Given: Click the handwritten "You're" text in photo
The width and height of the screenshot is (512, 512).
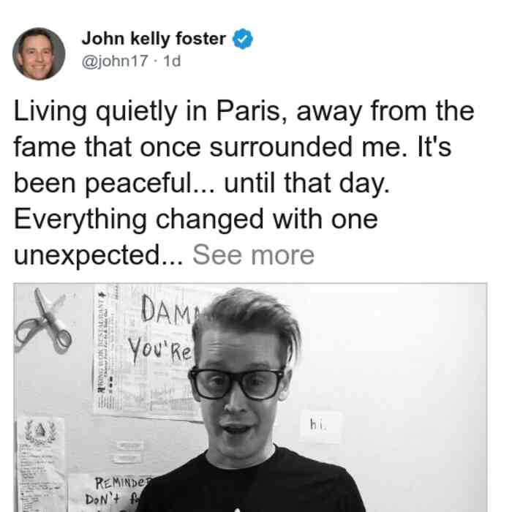Looking at the screenshot, I should [x=159, y=350].
